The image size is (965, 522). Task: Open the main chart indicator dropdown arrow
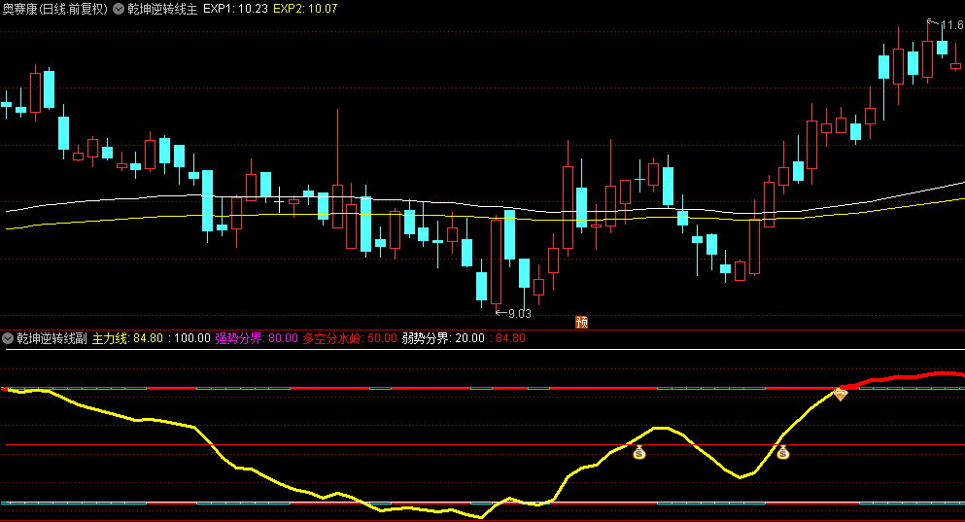pos(119,9)
